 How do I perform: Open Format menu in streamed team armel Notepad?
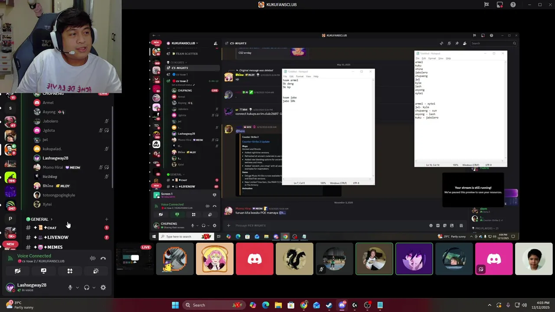pyautogui.click(x=300, y=76)
